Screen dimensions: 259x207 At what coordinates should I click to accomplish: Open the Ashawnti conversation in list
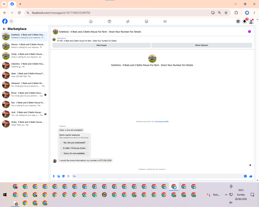click(24, 85)
